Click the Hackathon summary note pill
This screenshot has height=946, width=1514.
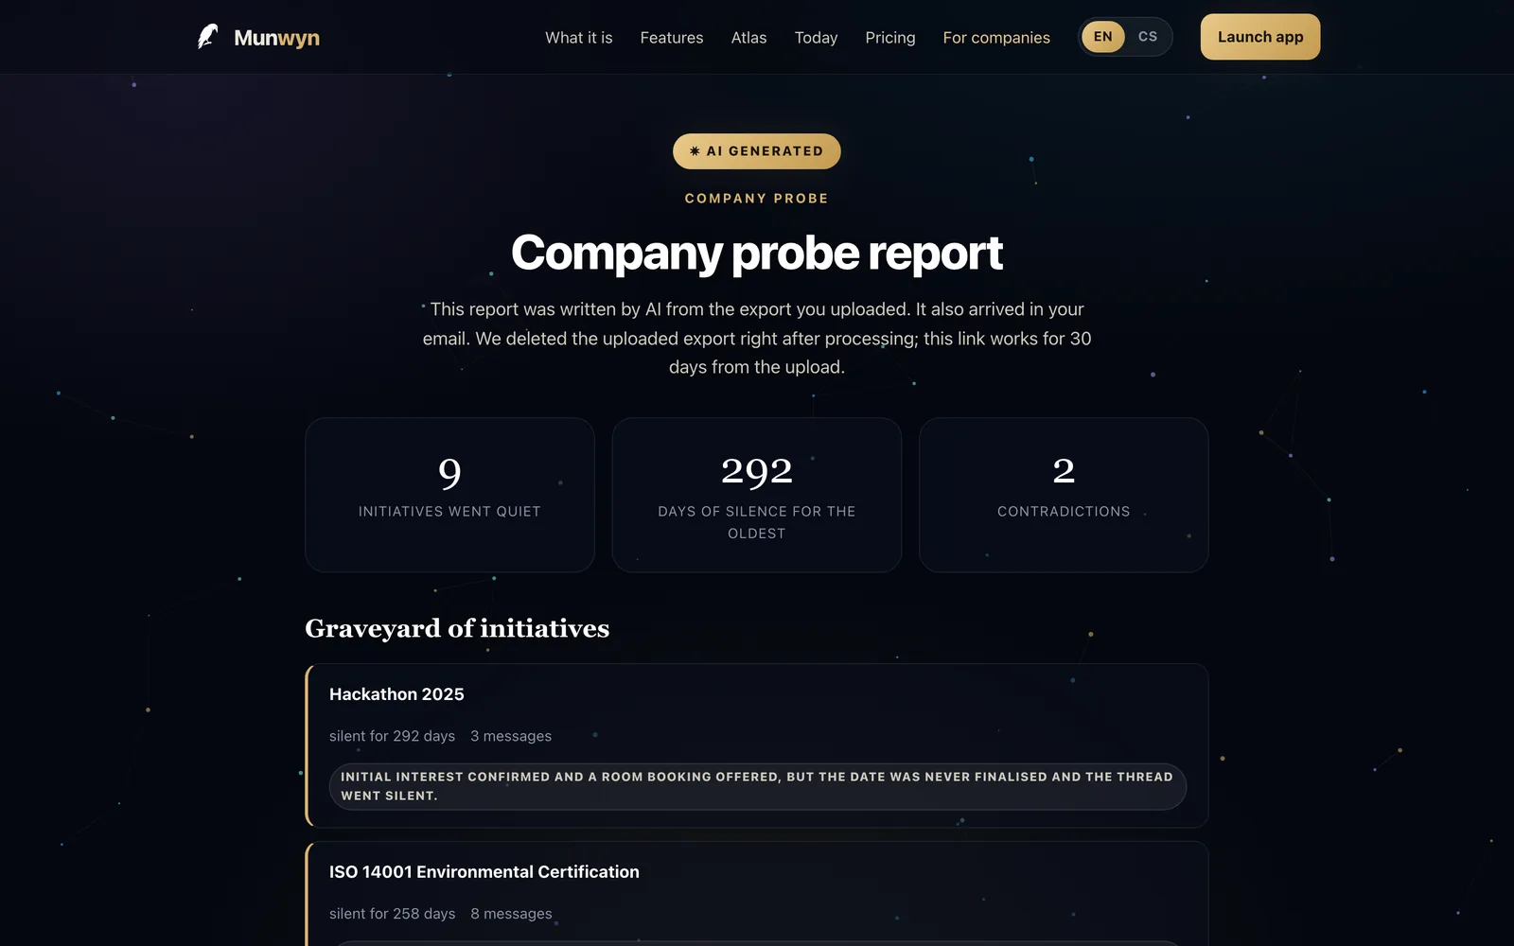click(x=757, y=786)
